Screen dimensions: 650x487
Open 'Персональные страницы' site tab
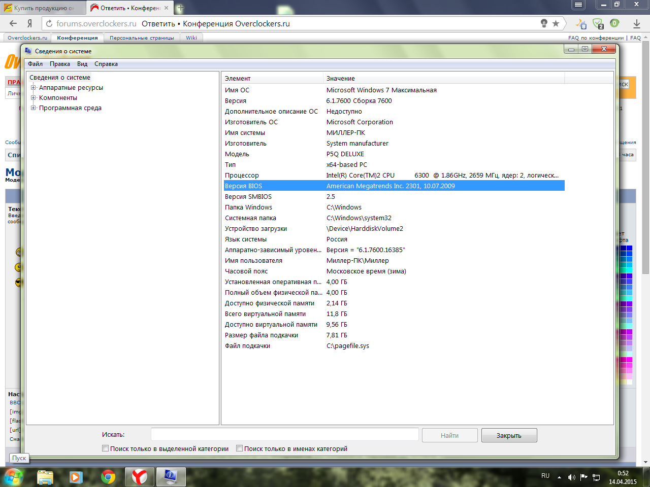pos(142,38)
